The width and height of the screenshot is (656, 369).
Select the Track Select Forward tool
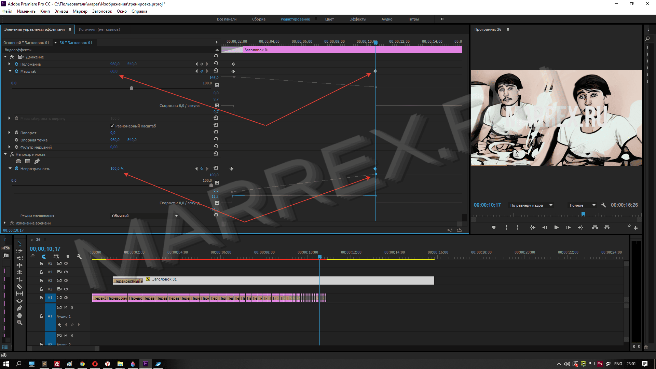[x=19, y=251]
